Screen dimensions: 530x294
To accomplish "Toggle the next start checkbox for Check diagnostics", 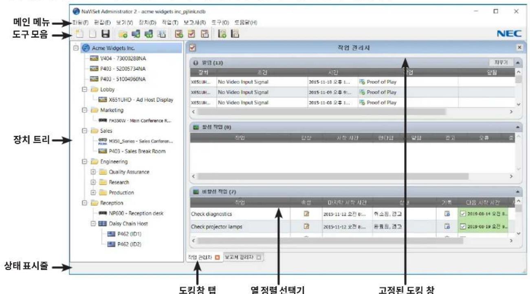I will (464, 213).
